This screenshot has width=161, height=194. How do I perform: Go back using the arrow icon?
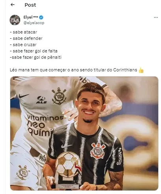(x=13, y=5)
